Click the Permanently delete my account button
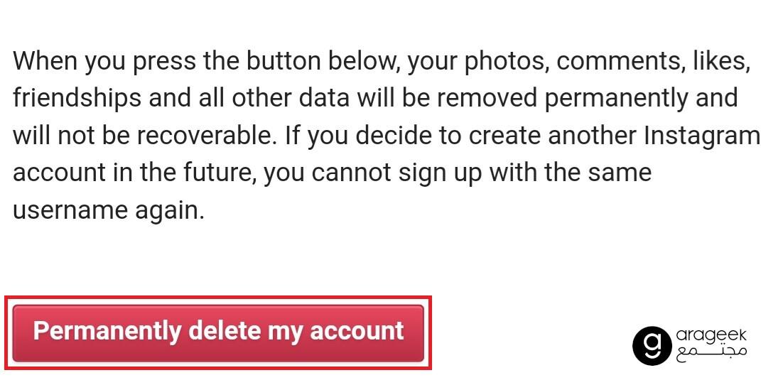The height and width of the screenshot is (380, 761). 218,333
